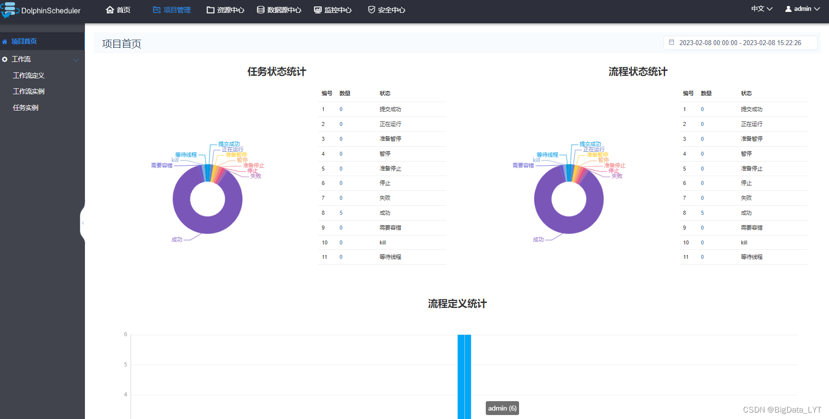Click the folder icon for 资源中心
This screenshot has width=829, height=419.
point(211,10)
